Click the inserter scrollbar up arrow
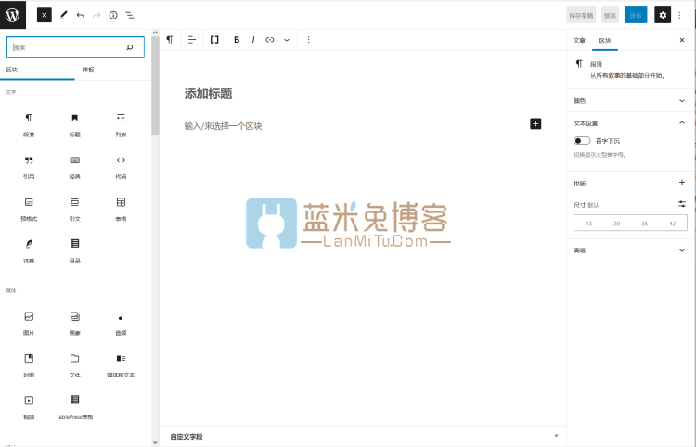Screen dimensions: 696x447 point(155,32)
